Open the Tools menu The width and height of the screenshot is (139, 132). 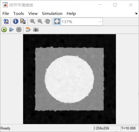19,13
